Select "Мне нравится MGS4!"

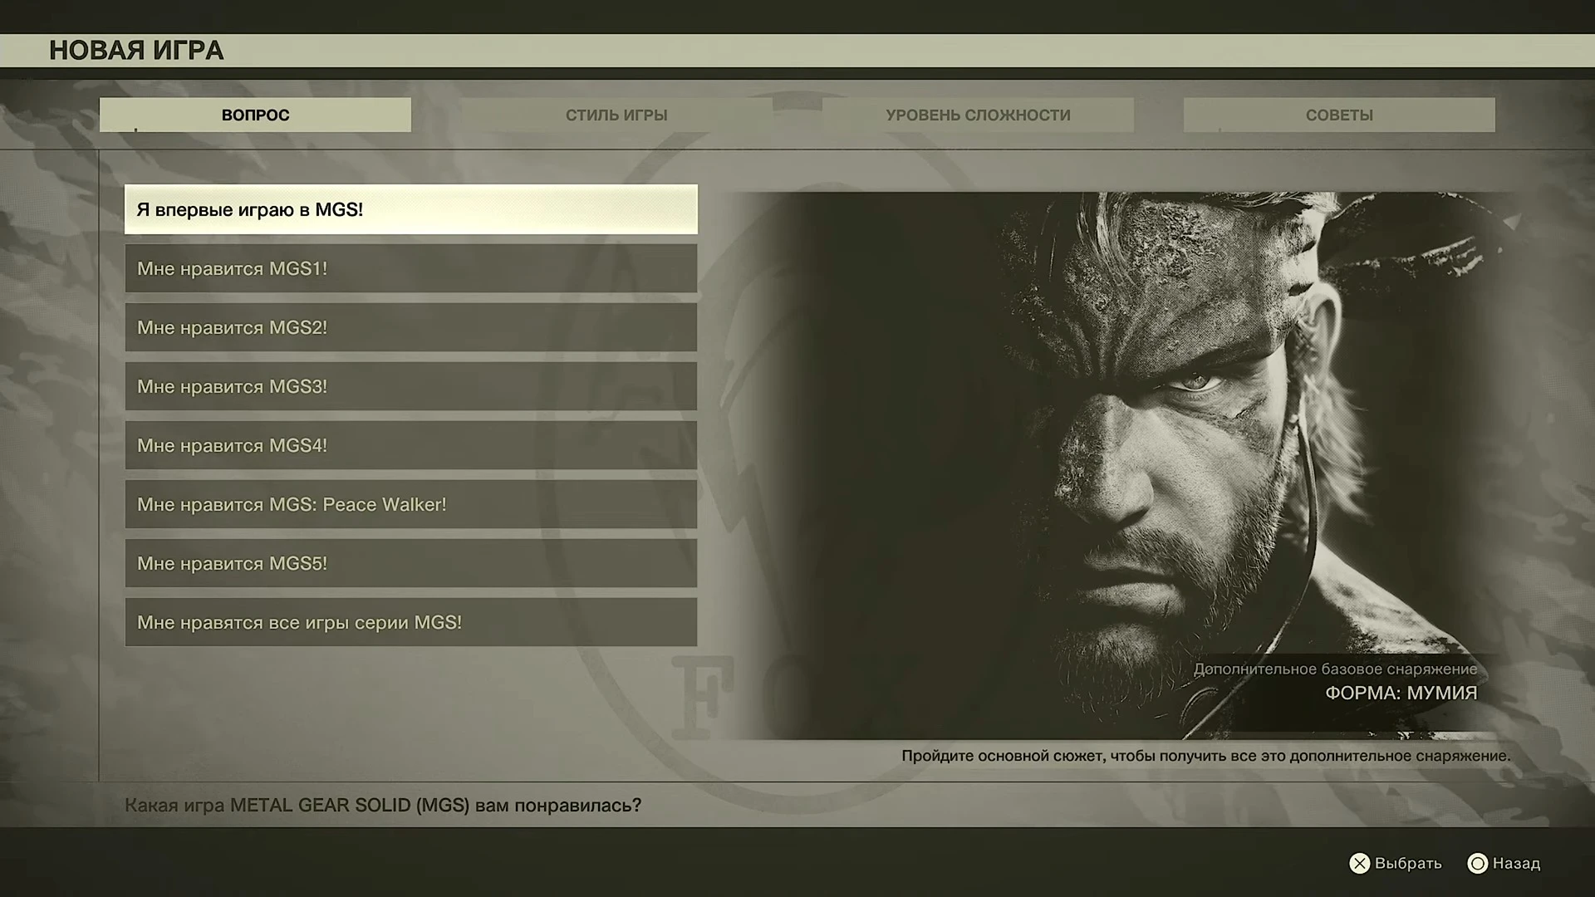coord(410,445)
